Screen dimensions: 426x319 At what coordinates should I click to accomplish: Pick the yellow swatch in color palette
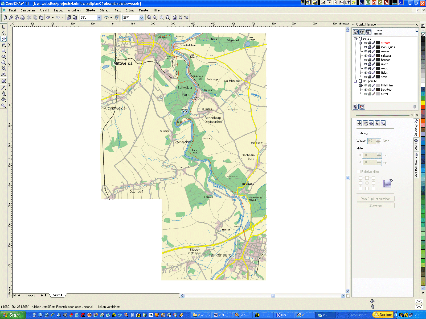(x=423, y=103)
